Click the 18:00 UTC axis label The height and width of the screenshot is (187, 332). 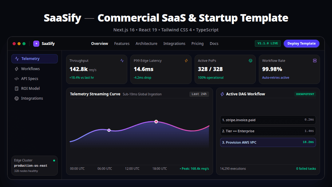160,169
